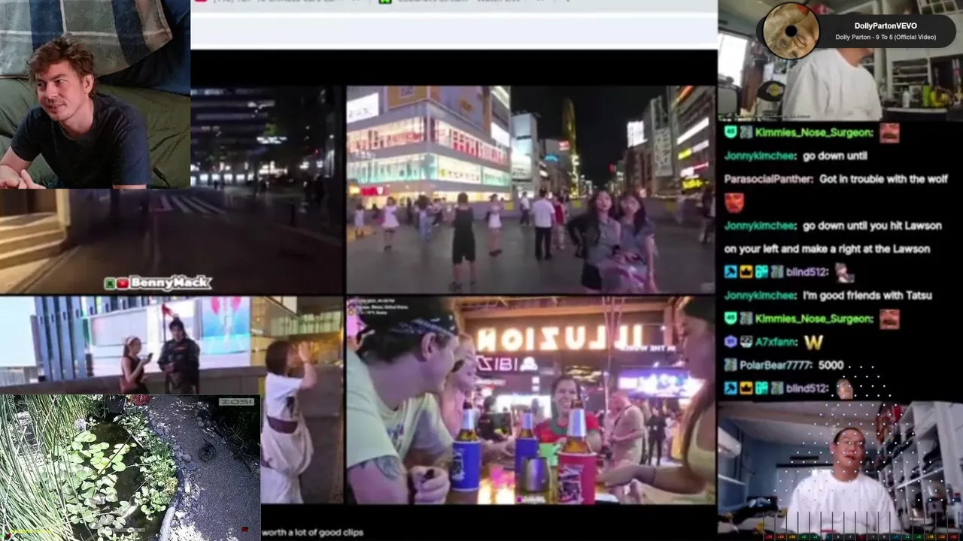Click the grey badge beside PolarBear7777
This screenshot has width=963, height=541.
[730, 365]
